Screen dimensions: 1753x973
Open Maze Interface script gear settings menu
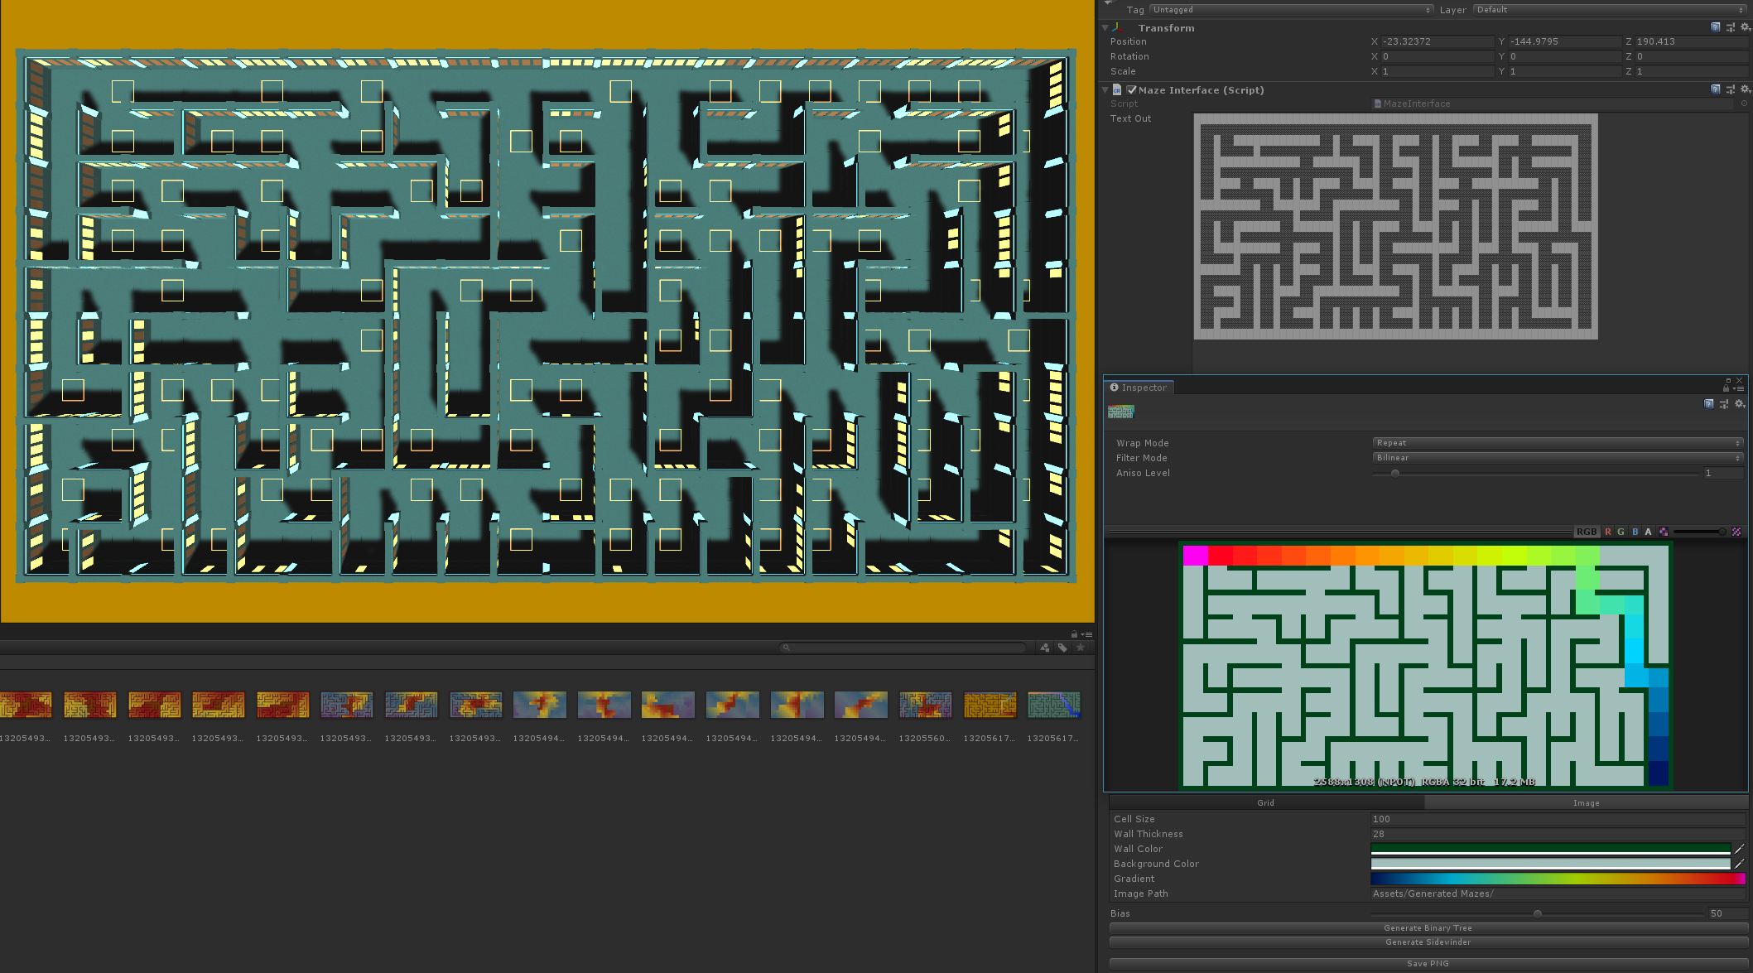1745,89
